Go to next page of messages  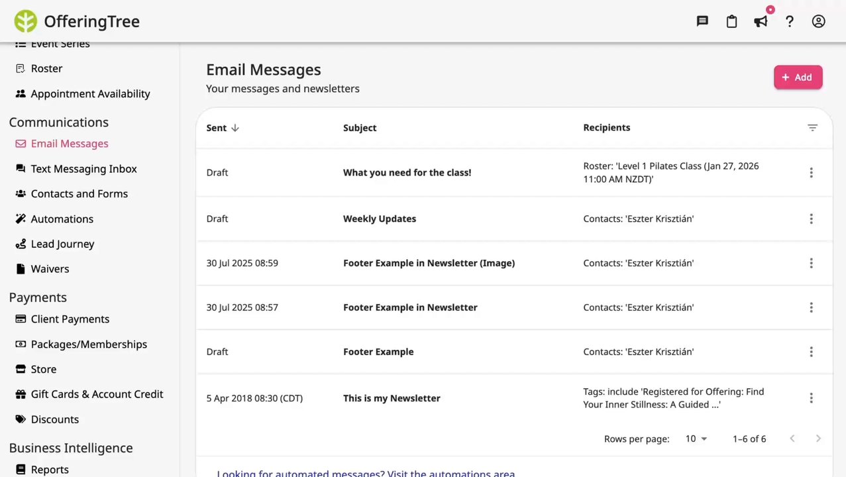[x=818, y=439]
